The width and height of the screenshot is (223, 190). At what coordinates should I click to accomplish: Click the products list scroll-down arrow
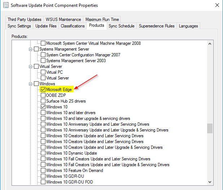(210, 182)
